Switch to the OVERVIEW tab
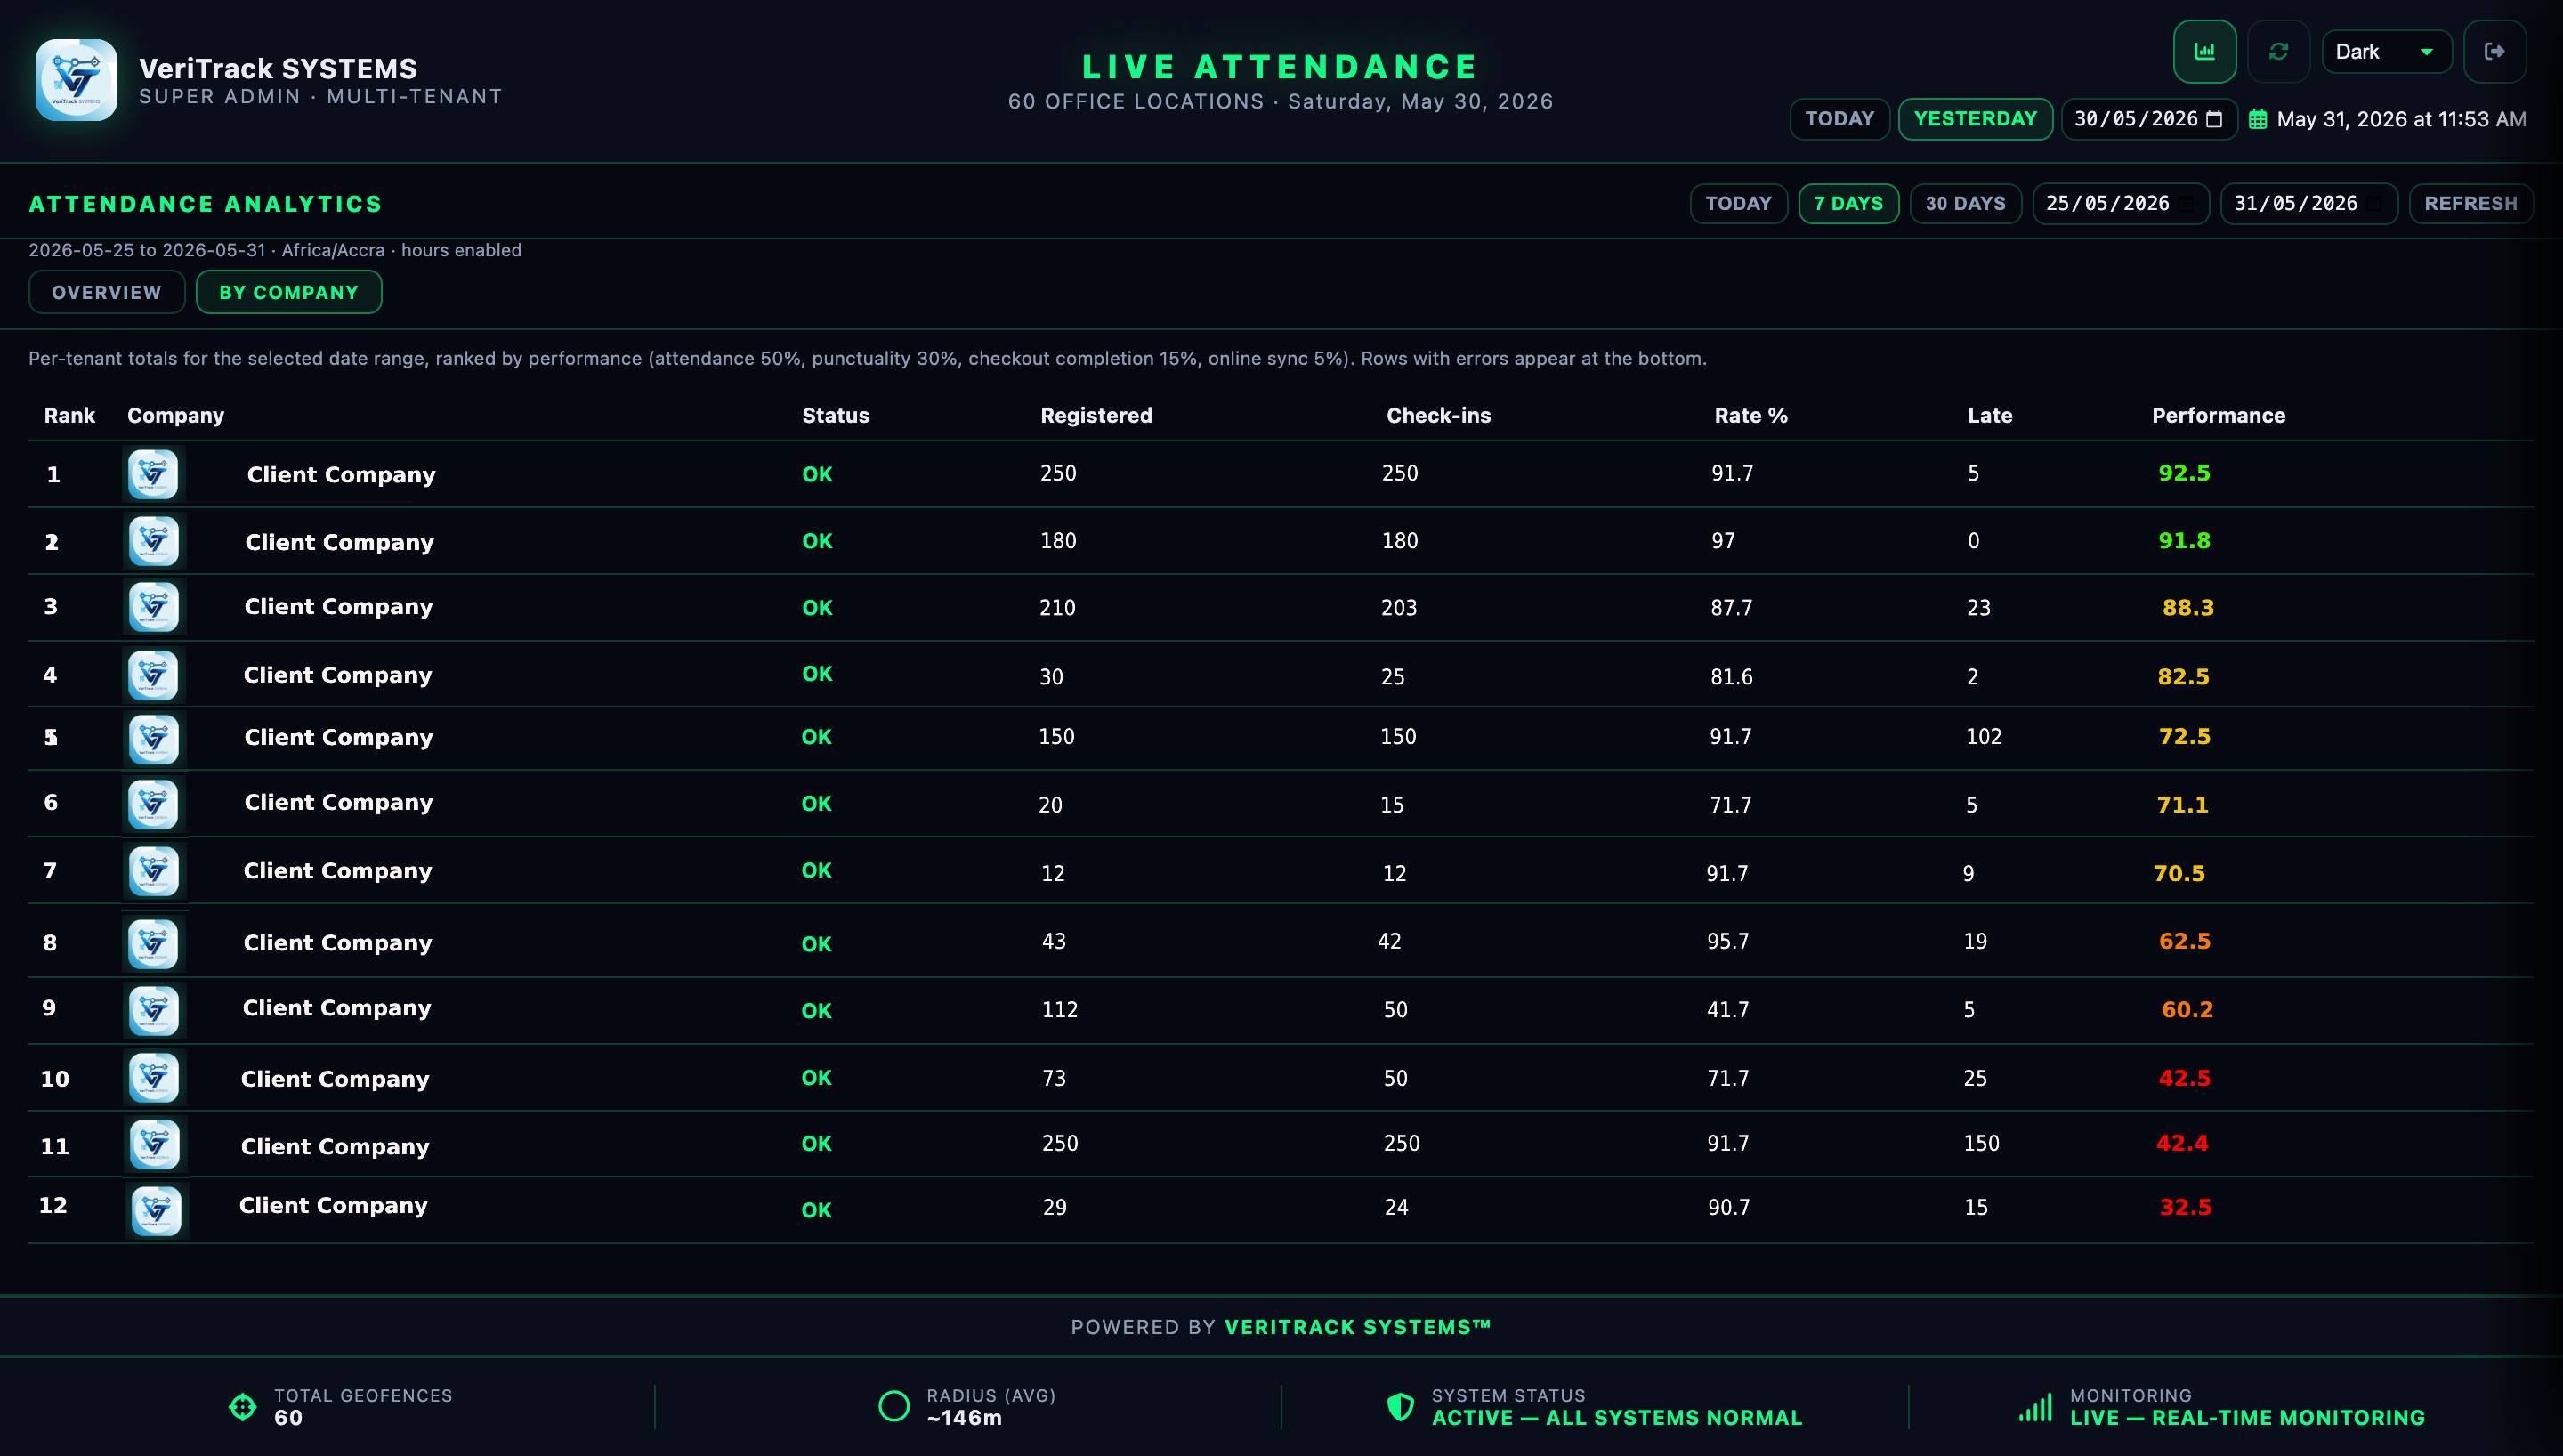Screen dimensions: 2563x1456 pyautogui.click(x=107, y=292)
